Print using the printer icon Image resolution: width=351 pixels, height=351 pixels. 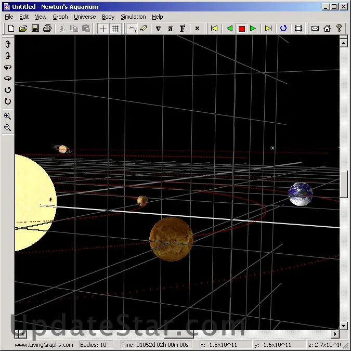(47, 29)
